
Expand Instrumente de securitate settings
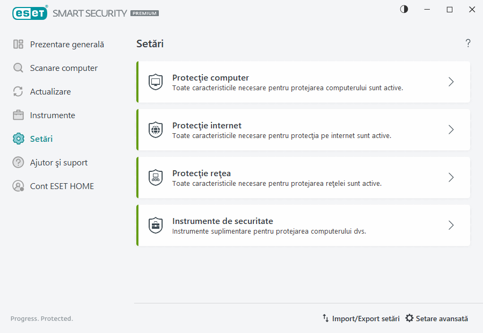pyautogui.click(x=451, y=225)
